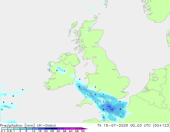Screen dimensions: 170x132
Task: Select the 35–40 mm magenta legend swatch
Action: (x=66, y=128)
